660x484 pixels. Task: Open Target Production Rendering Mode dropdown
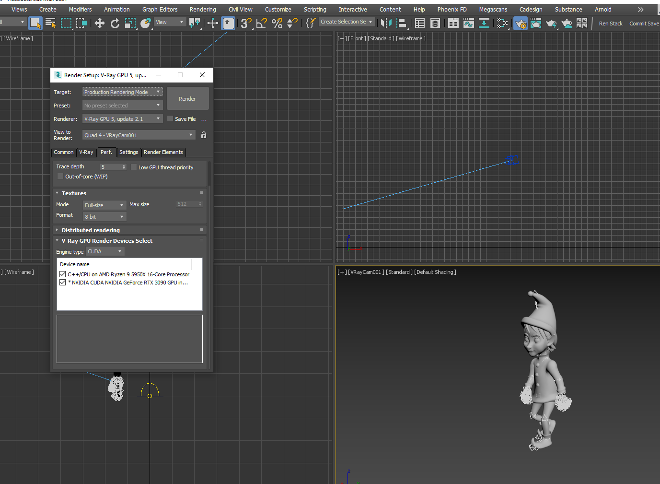pyautogui.click(x=123, y=92)
